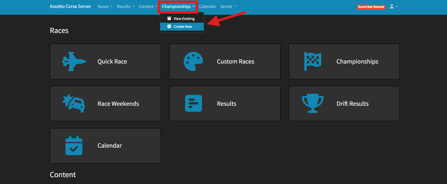Open the user account dropdown caret
Image resolution: width=447 pixels, height=184 pixels.
point(397,7)
